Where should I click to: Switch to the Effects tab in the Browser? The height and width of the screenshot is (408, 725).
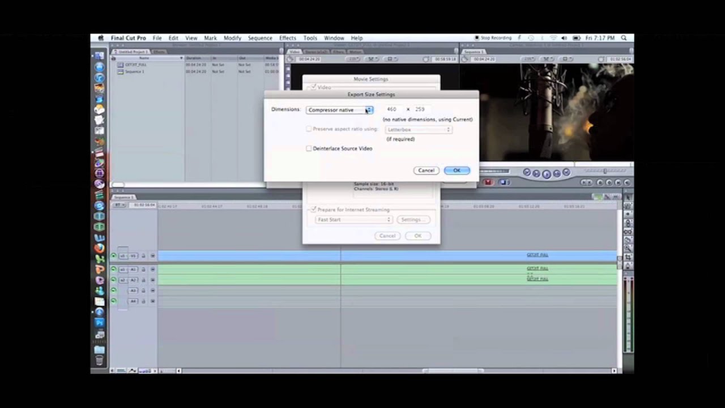point(159,52)
